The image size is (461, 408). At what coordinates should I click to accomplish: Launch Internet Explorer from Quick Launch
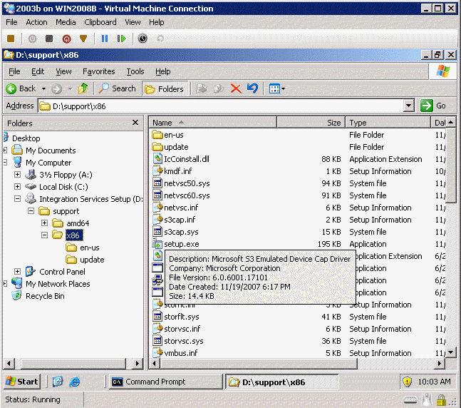coord(75,382)
